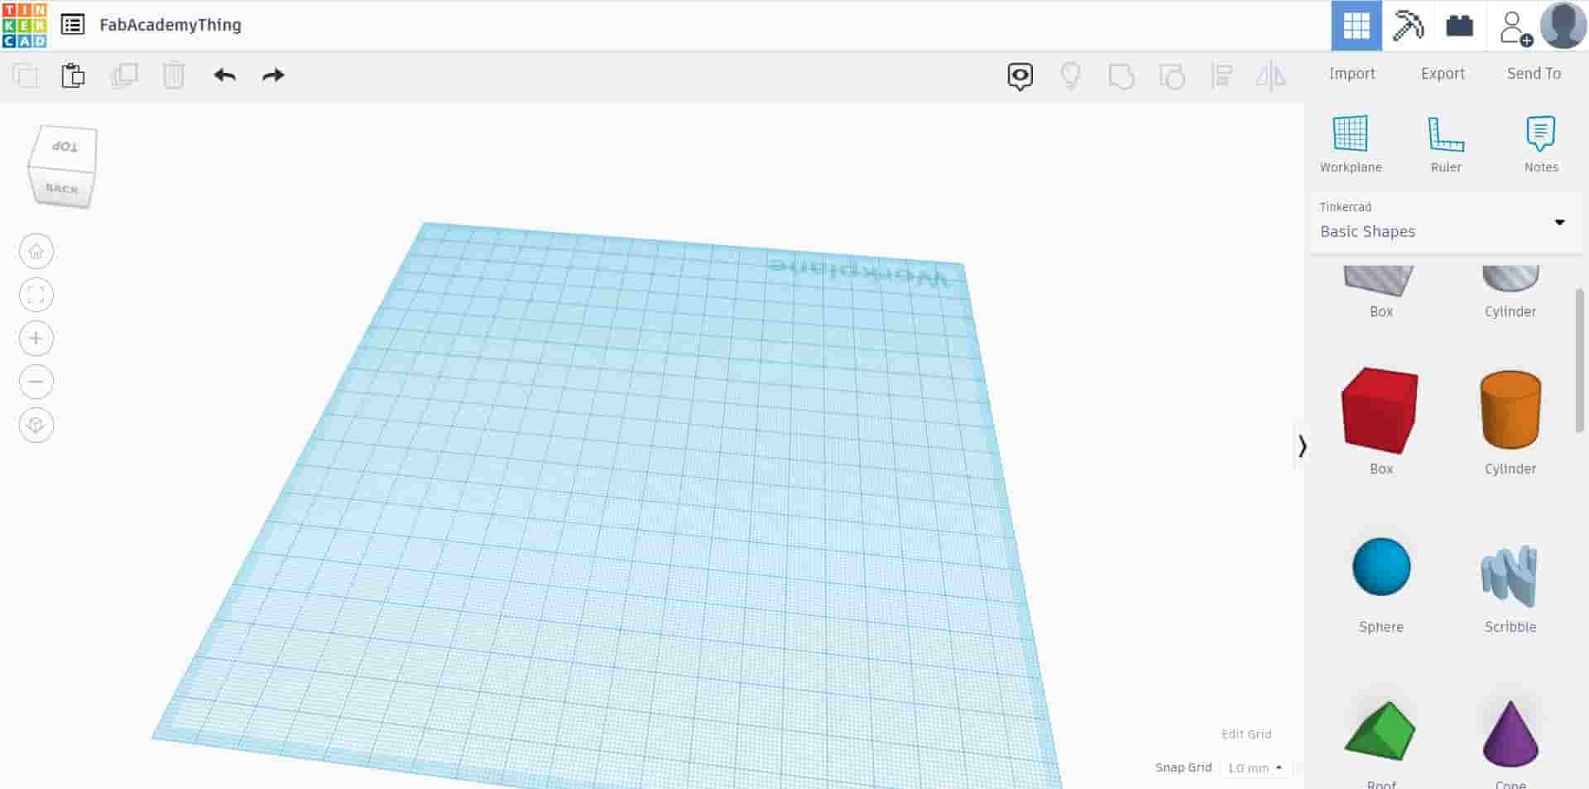Image resolution: width=1589 pixels, height=789 pixels.
Task: Zoom in with the plus button
Action: point(36,339)
